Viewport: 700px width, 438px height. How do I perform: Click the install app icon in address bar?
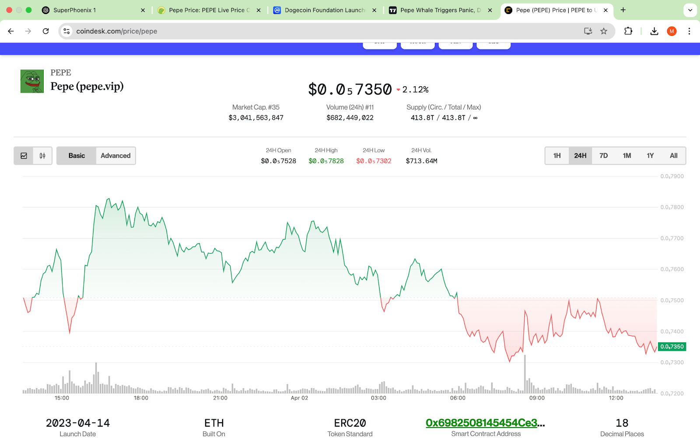[588, 31]
